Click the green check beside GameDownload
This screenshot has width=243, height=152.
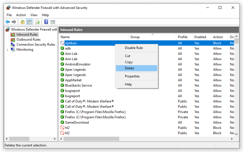[x=62, y=122]
